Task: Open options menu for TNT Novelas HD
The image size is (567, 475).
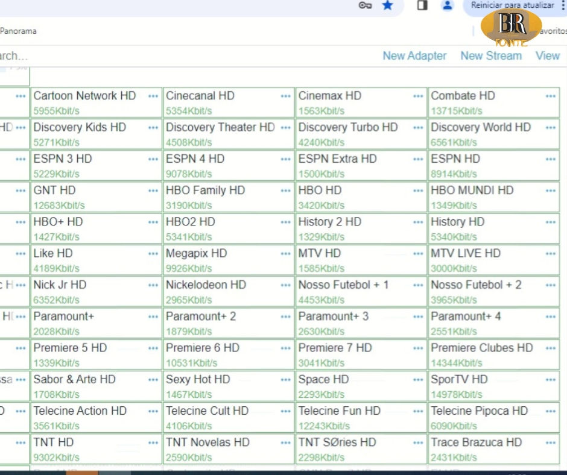Action: (x=286, y=442)
